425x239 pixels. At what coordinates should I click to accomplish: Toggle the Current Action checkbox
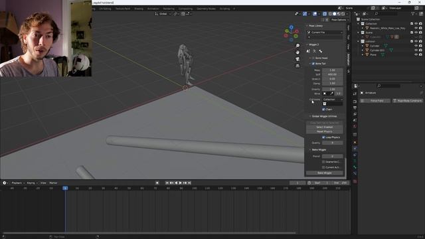(x=323, y=167)
